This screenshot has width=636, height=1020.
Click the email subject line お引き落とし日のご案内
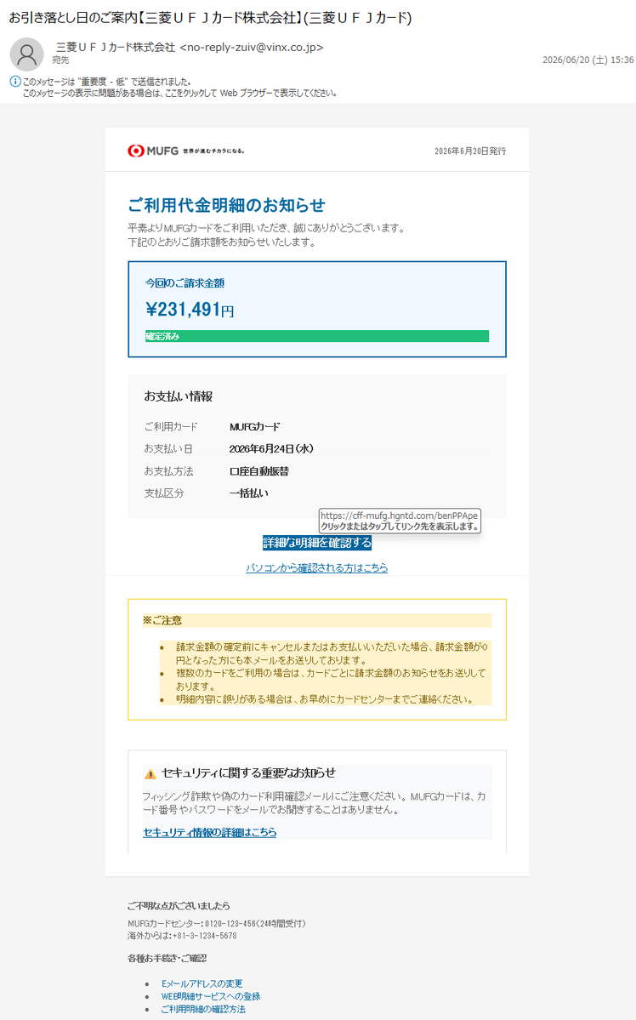coord(210,18)
